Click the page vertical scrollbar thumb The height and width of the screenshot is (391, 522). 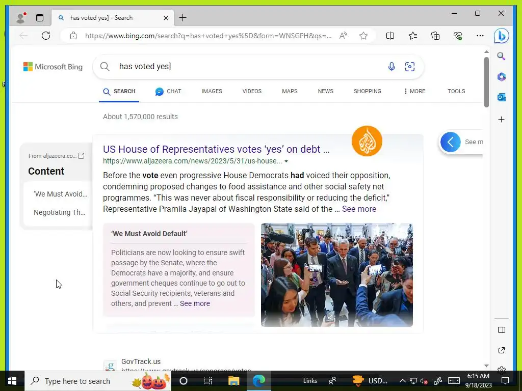[486, 82]
